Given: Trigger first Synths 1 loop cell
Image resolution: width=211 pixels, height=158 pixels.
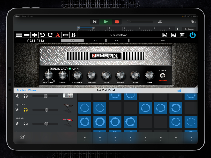Looking at the screenshot, I should pyautogui.click(x=85, y=108).
